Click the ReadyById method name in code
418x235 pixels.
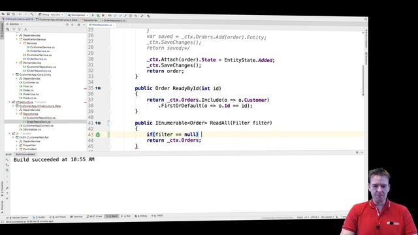coord(185,89)
